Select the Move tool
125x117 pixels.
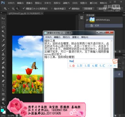(x=3, y=19)
